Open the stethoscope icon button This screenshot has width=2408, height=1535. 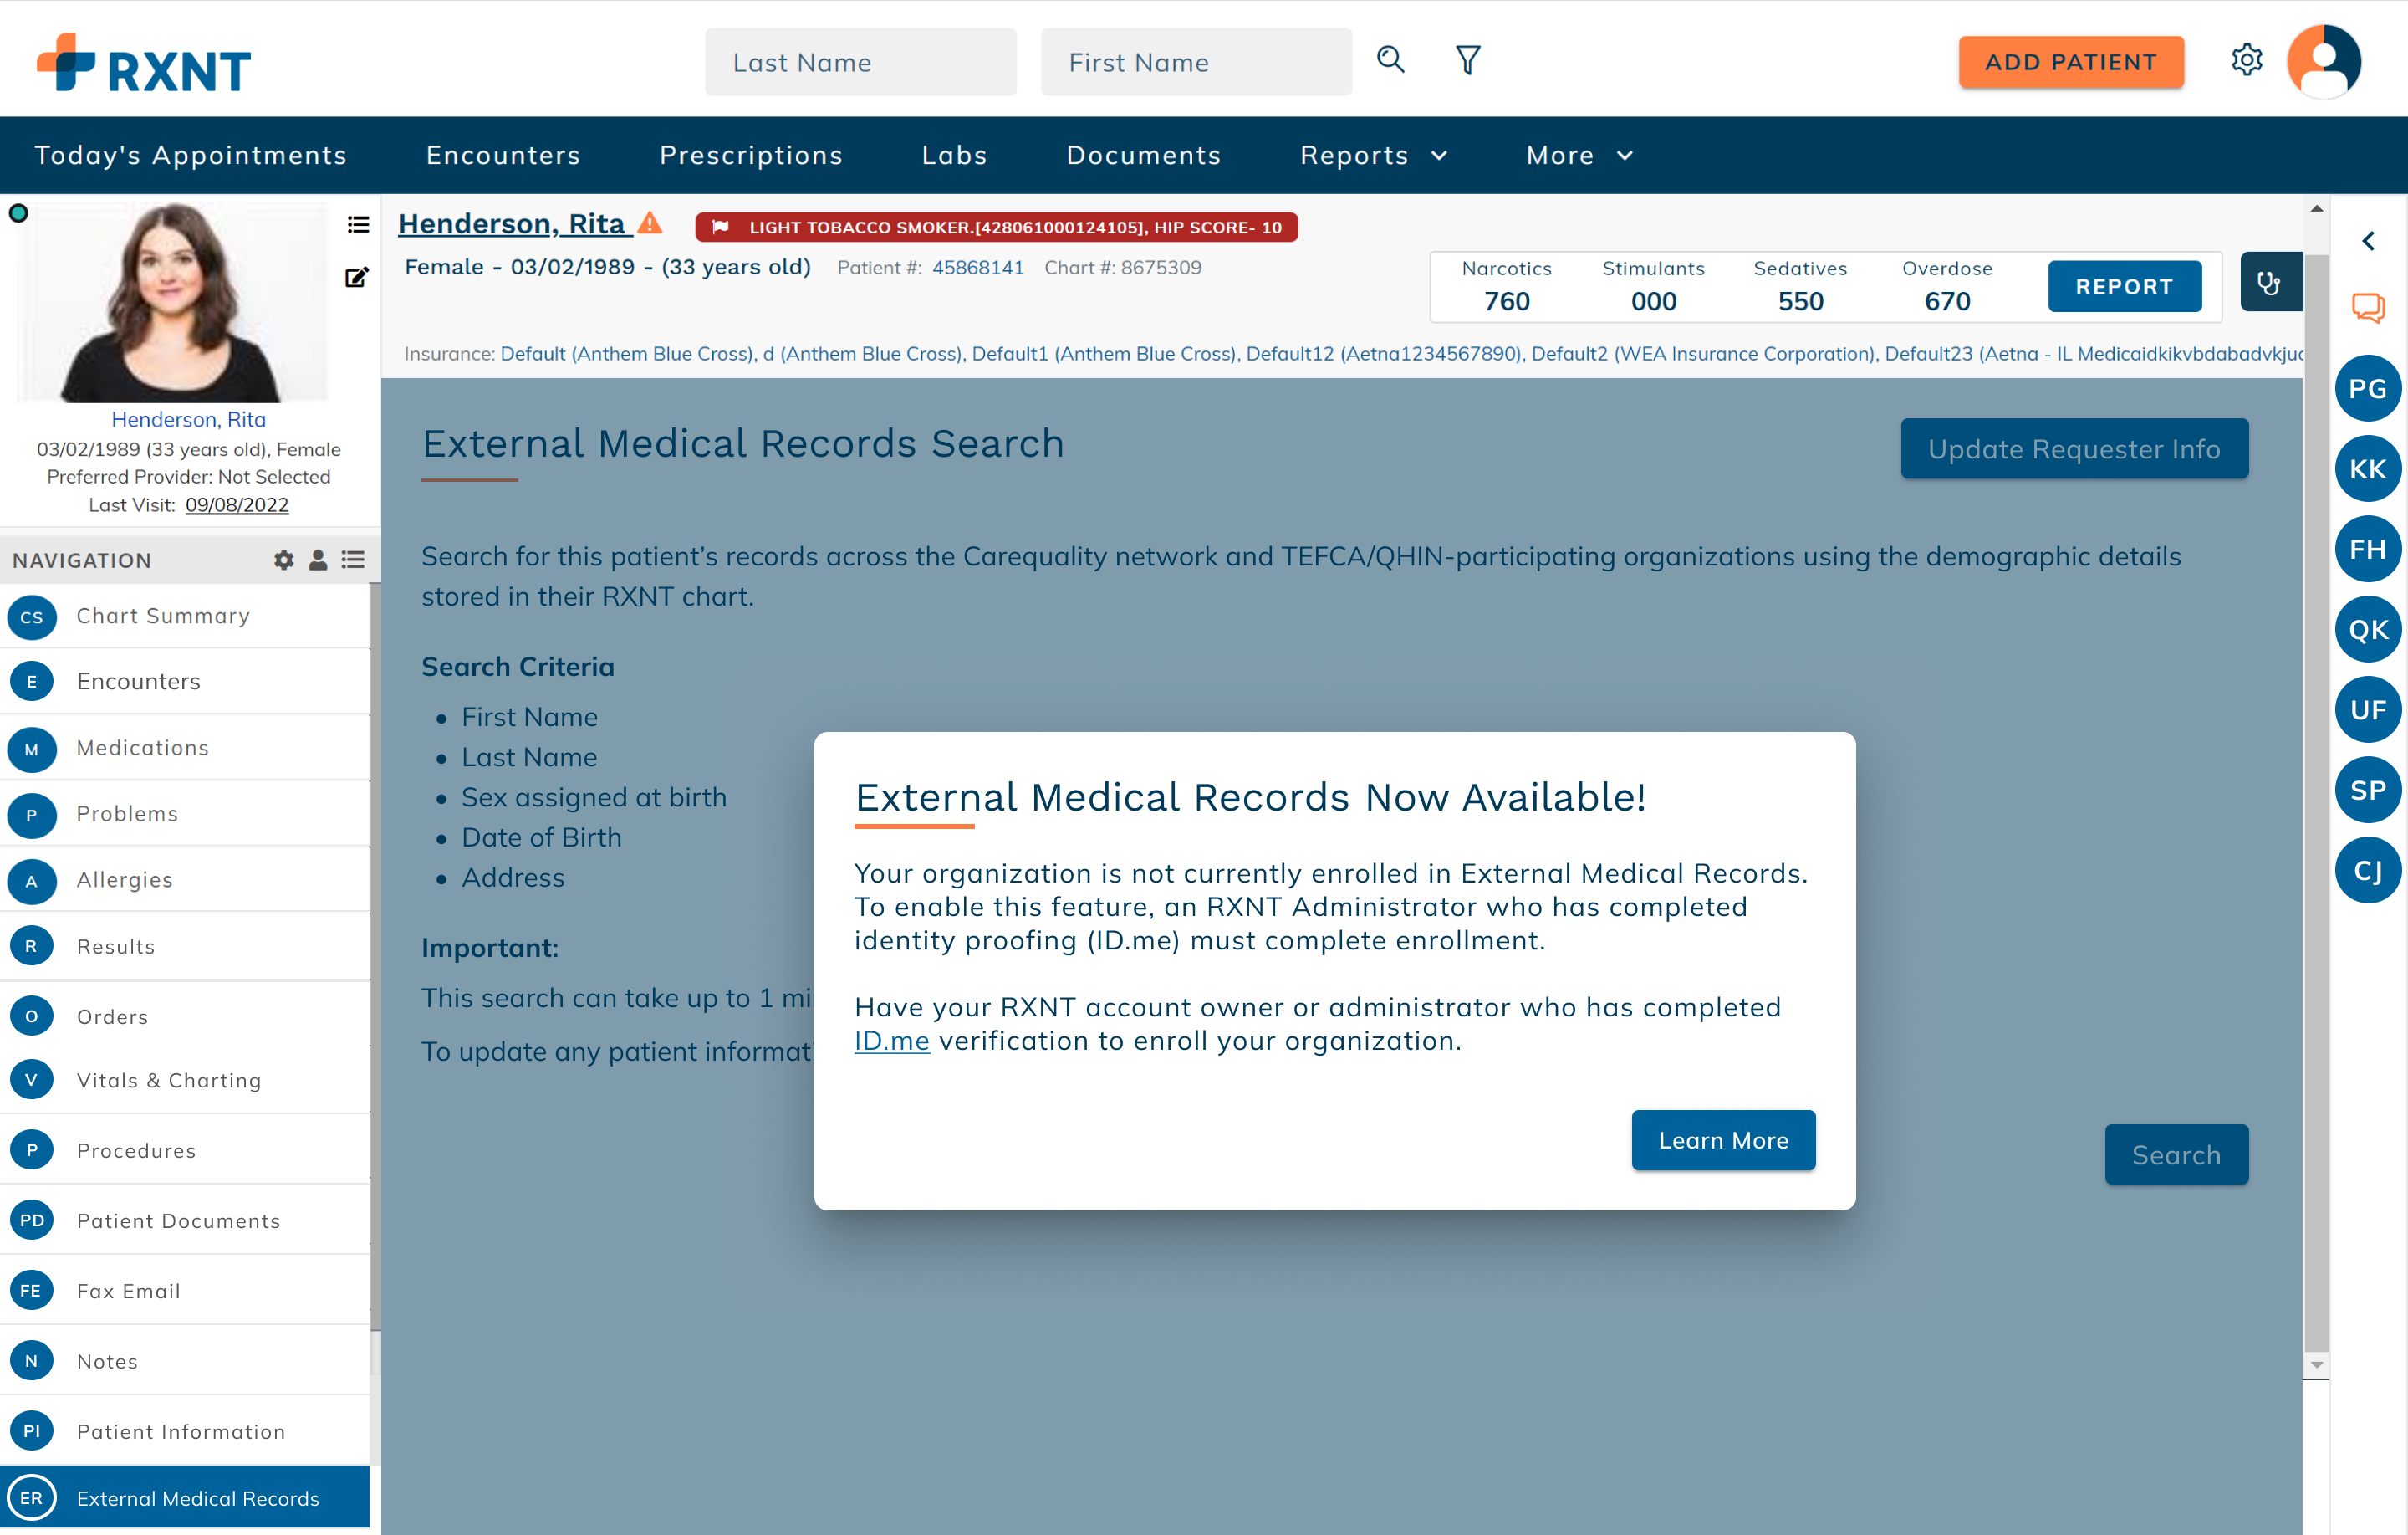tap(2270, 284)
